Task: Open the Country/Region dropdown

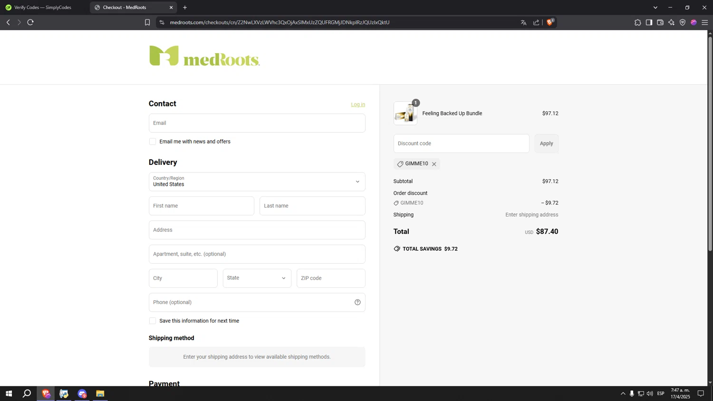Action: [257, 181]
